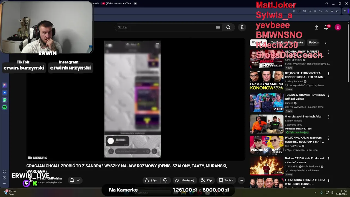Select the 'Podobne' filter chip

pyautogui.click(x=314, y=42)
